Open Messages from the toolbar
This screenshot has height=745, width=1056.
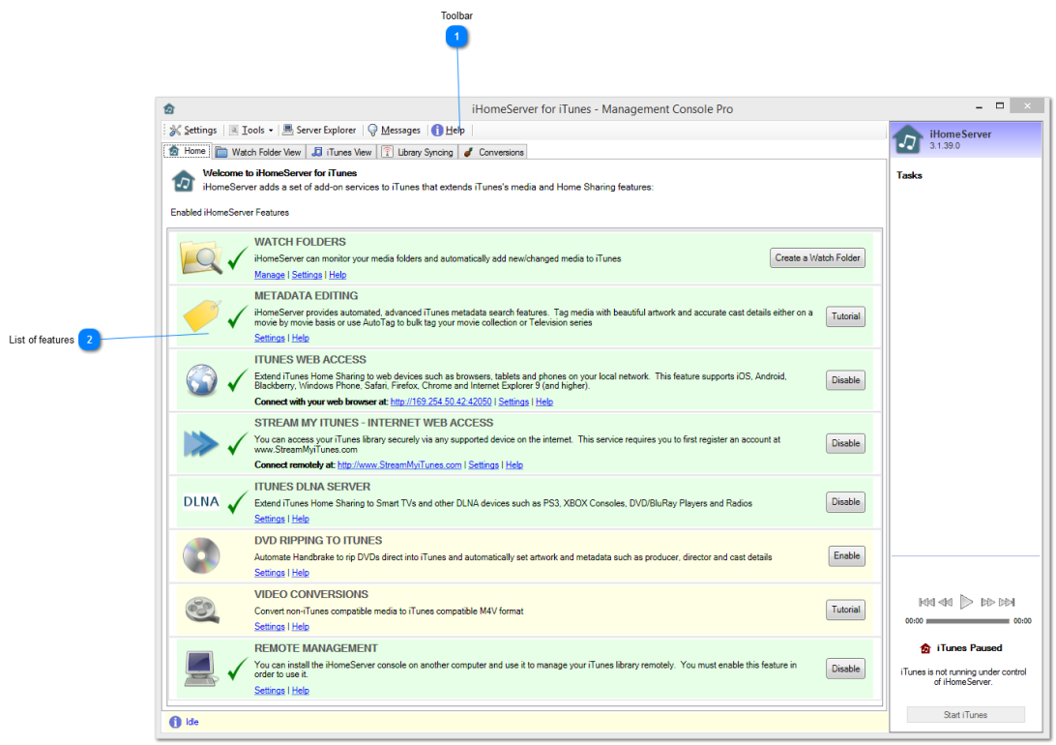click(x=394, y=130)
